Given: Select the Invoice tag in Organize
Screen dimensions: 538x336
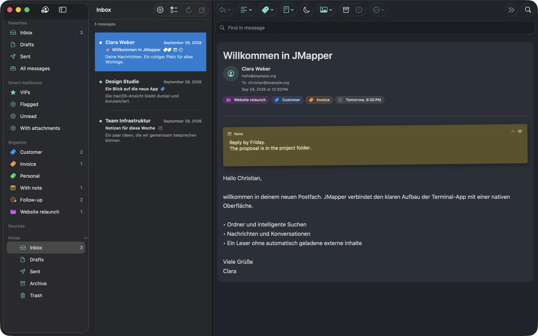Looking at the screenshot, I should (x=46, y=164).
